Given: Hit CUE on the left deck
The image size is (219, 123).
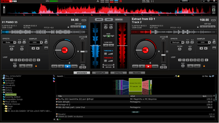Looking at the screenshot, I should tap(54, 66).
